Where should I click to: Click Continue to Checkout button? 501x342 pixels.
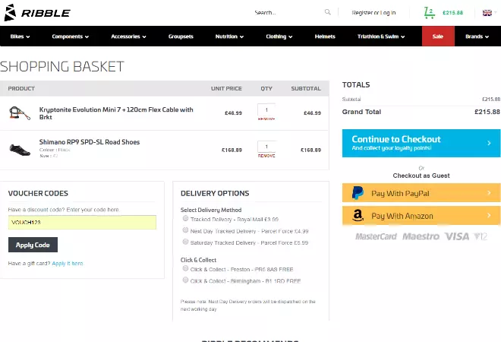421,143
